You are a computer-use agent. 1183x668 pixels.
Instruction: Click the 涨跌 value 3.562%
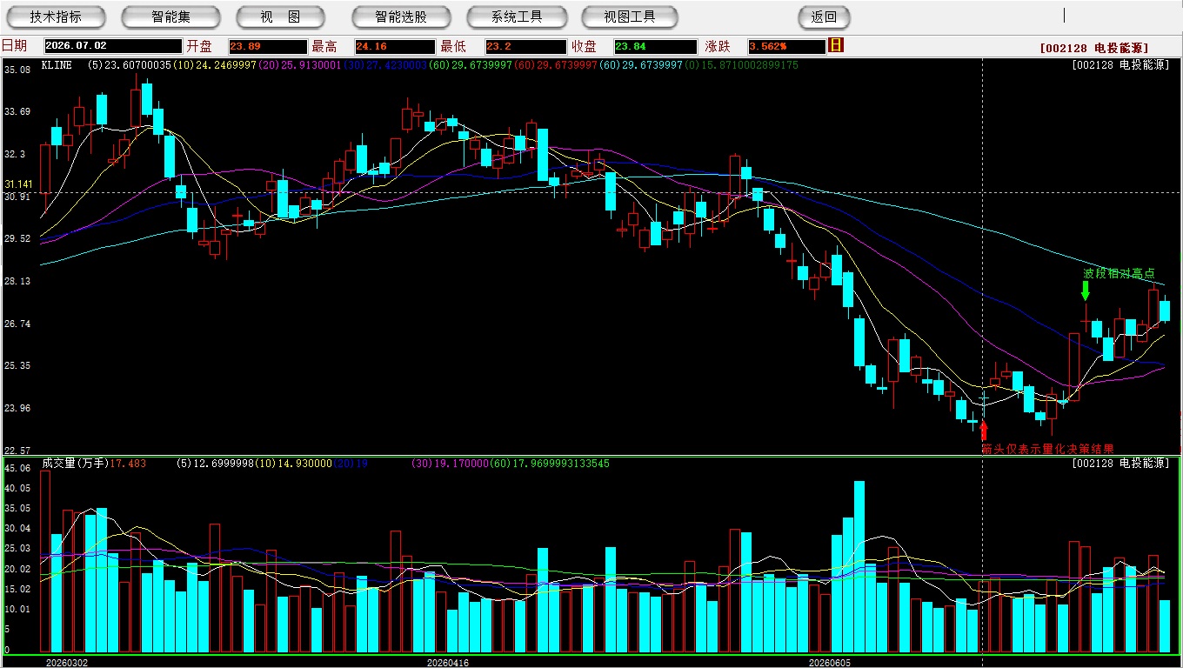pos(786,46)
